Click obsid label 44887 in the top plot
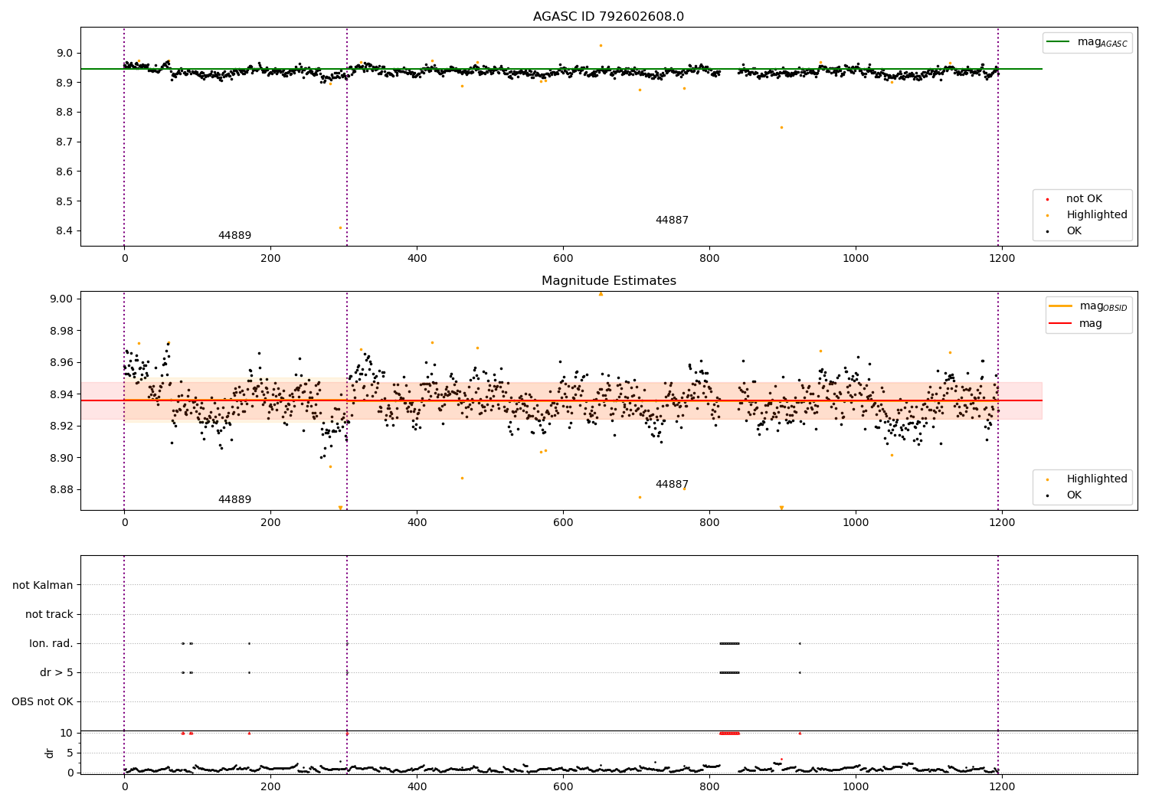 (x=672, y=221)
